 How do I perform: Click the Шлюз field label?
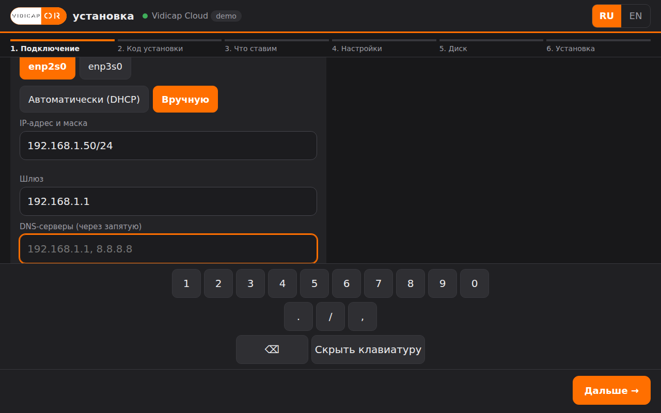(x=32, y=179)
